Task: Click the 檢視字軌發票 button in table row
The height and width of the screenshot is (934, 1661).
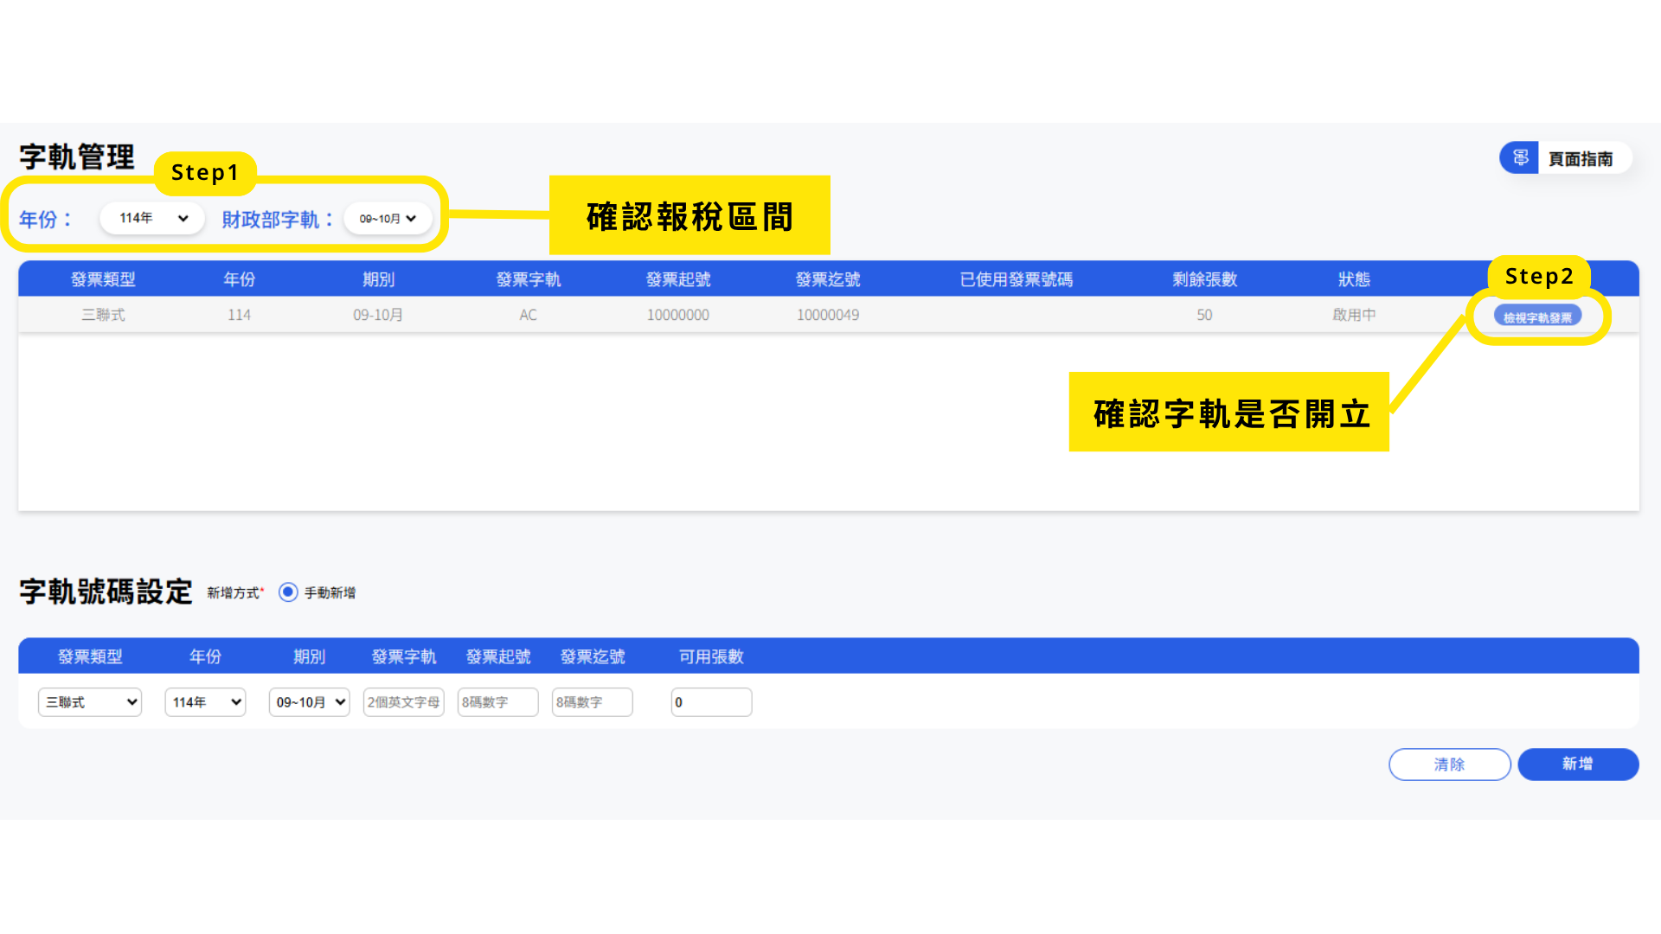Action: click(x=1537, y=317)
